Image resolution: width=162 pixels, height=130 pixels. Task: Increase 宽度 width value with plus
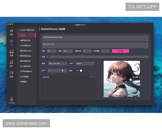coord(55,51)
